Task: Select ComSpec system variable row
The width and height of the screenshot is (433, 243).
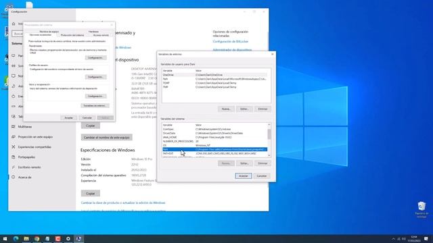Action: [215, 129]
